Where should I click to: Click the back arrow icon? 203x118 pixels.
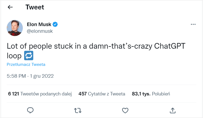coord(10,7)
